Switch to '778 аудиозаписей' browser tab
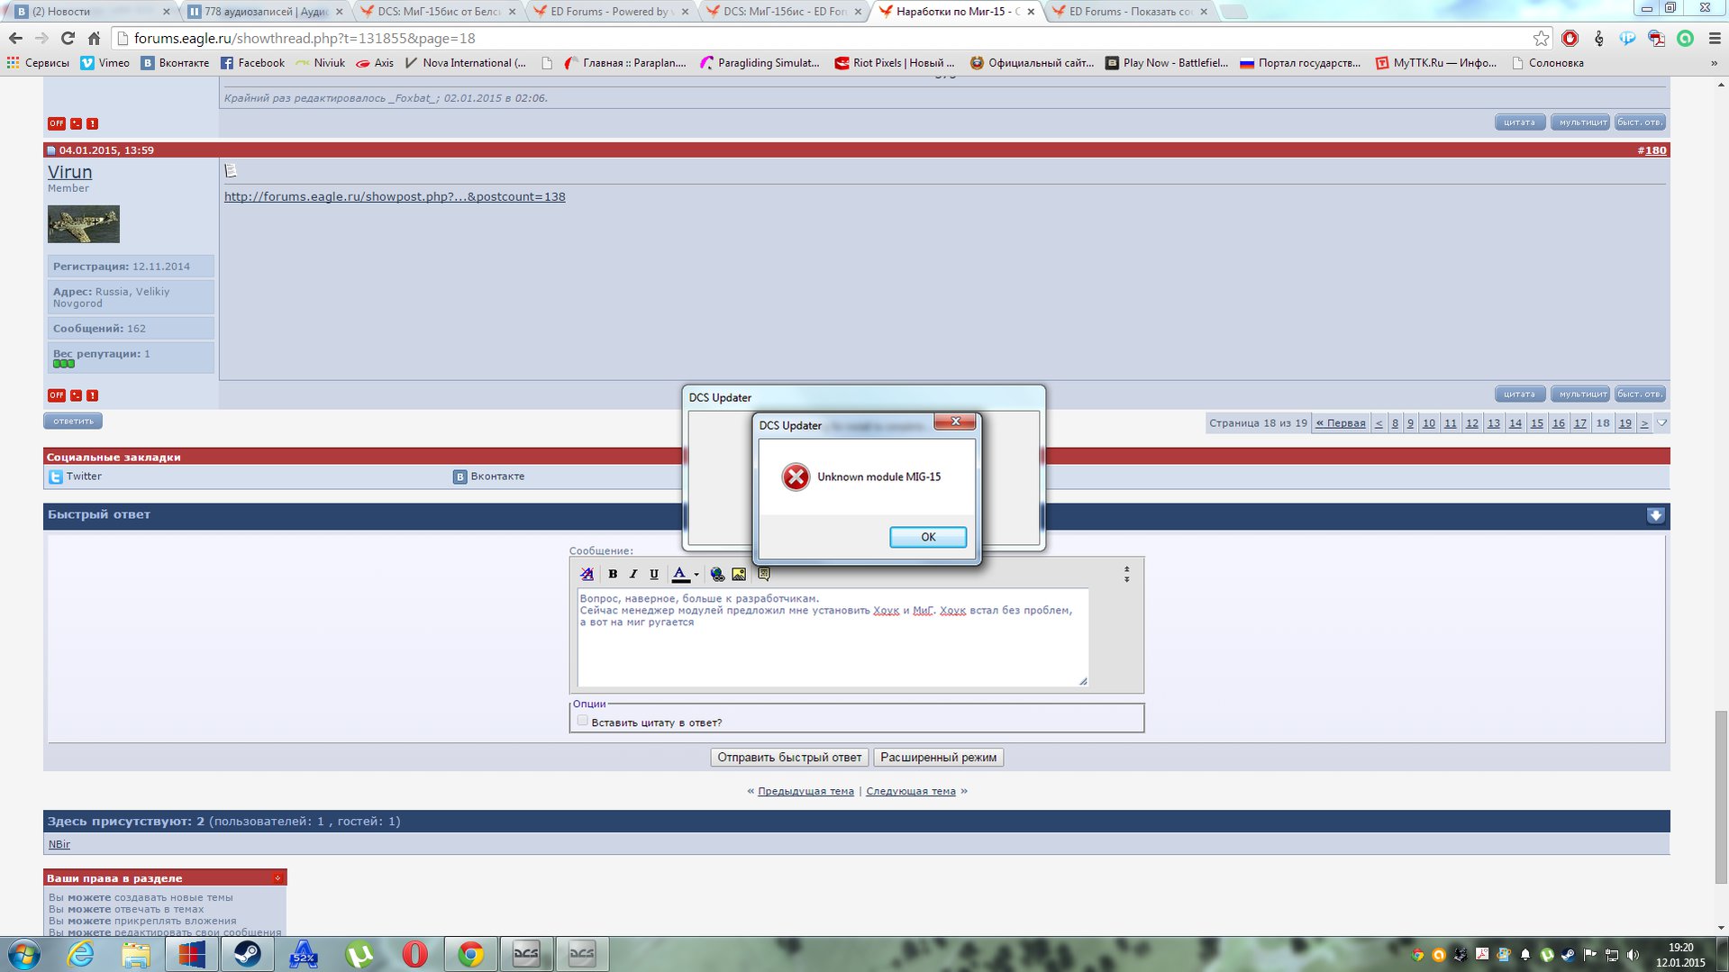 click(266, 12)
